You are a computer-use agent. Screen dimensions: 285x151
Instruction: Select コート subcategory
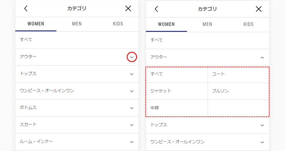(238, 75)
